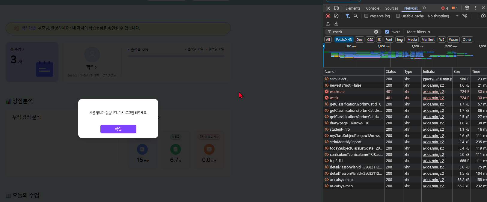Sort requests by the Time column header
This screenshot has width=487, height=202.
coord(479,71)
